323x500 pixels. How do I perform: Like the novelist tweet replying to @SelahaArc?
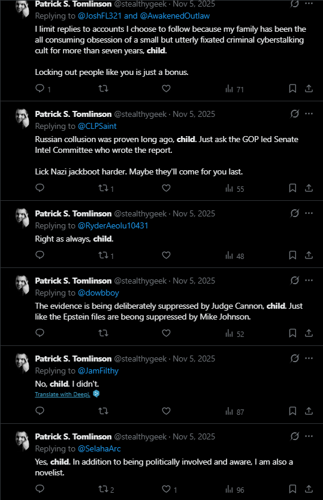pyautogui.click(x=170, y=489)
